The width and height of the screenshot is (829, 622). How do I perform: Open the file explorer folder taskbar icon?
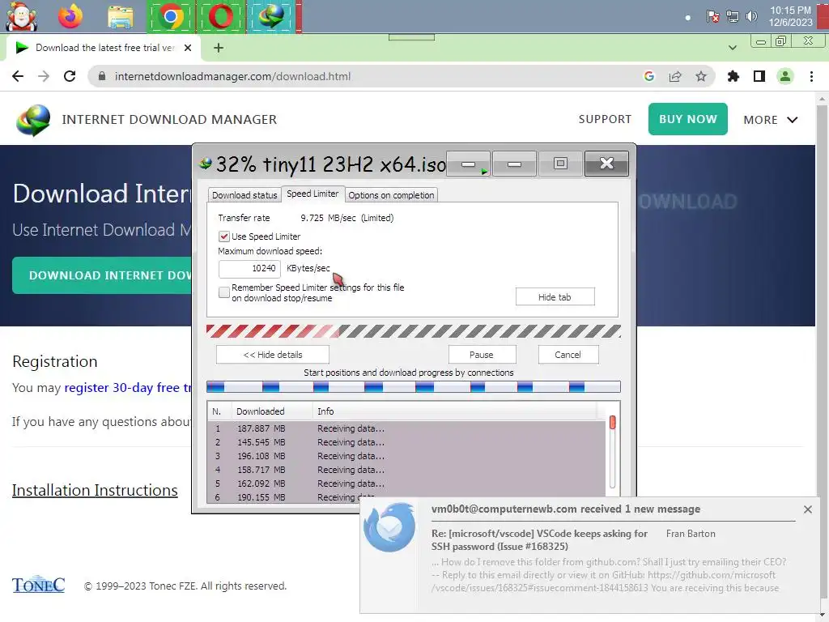(121, 16)
